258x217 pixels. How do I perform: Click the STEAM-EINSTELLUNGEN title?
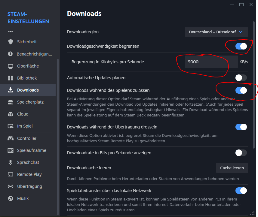[x=28, y=18]
